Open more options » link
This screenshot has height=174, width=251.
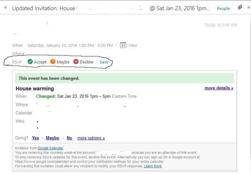(x=91, y=138)
